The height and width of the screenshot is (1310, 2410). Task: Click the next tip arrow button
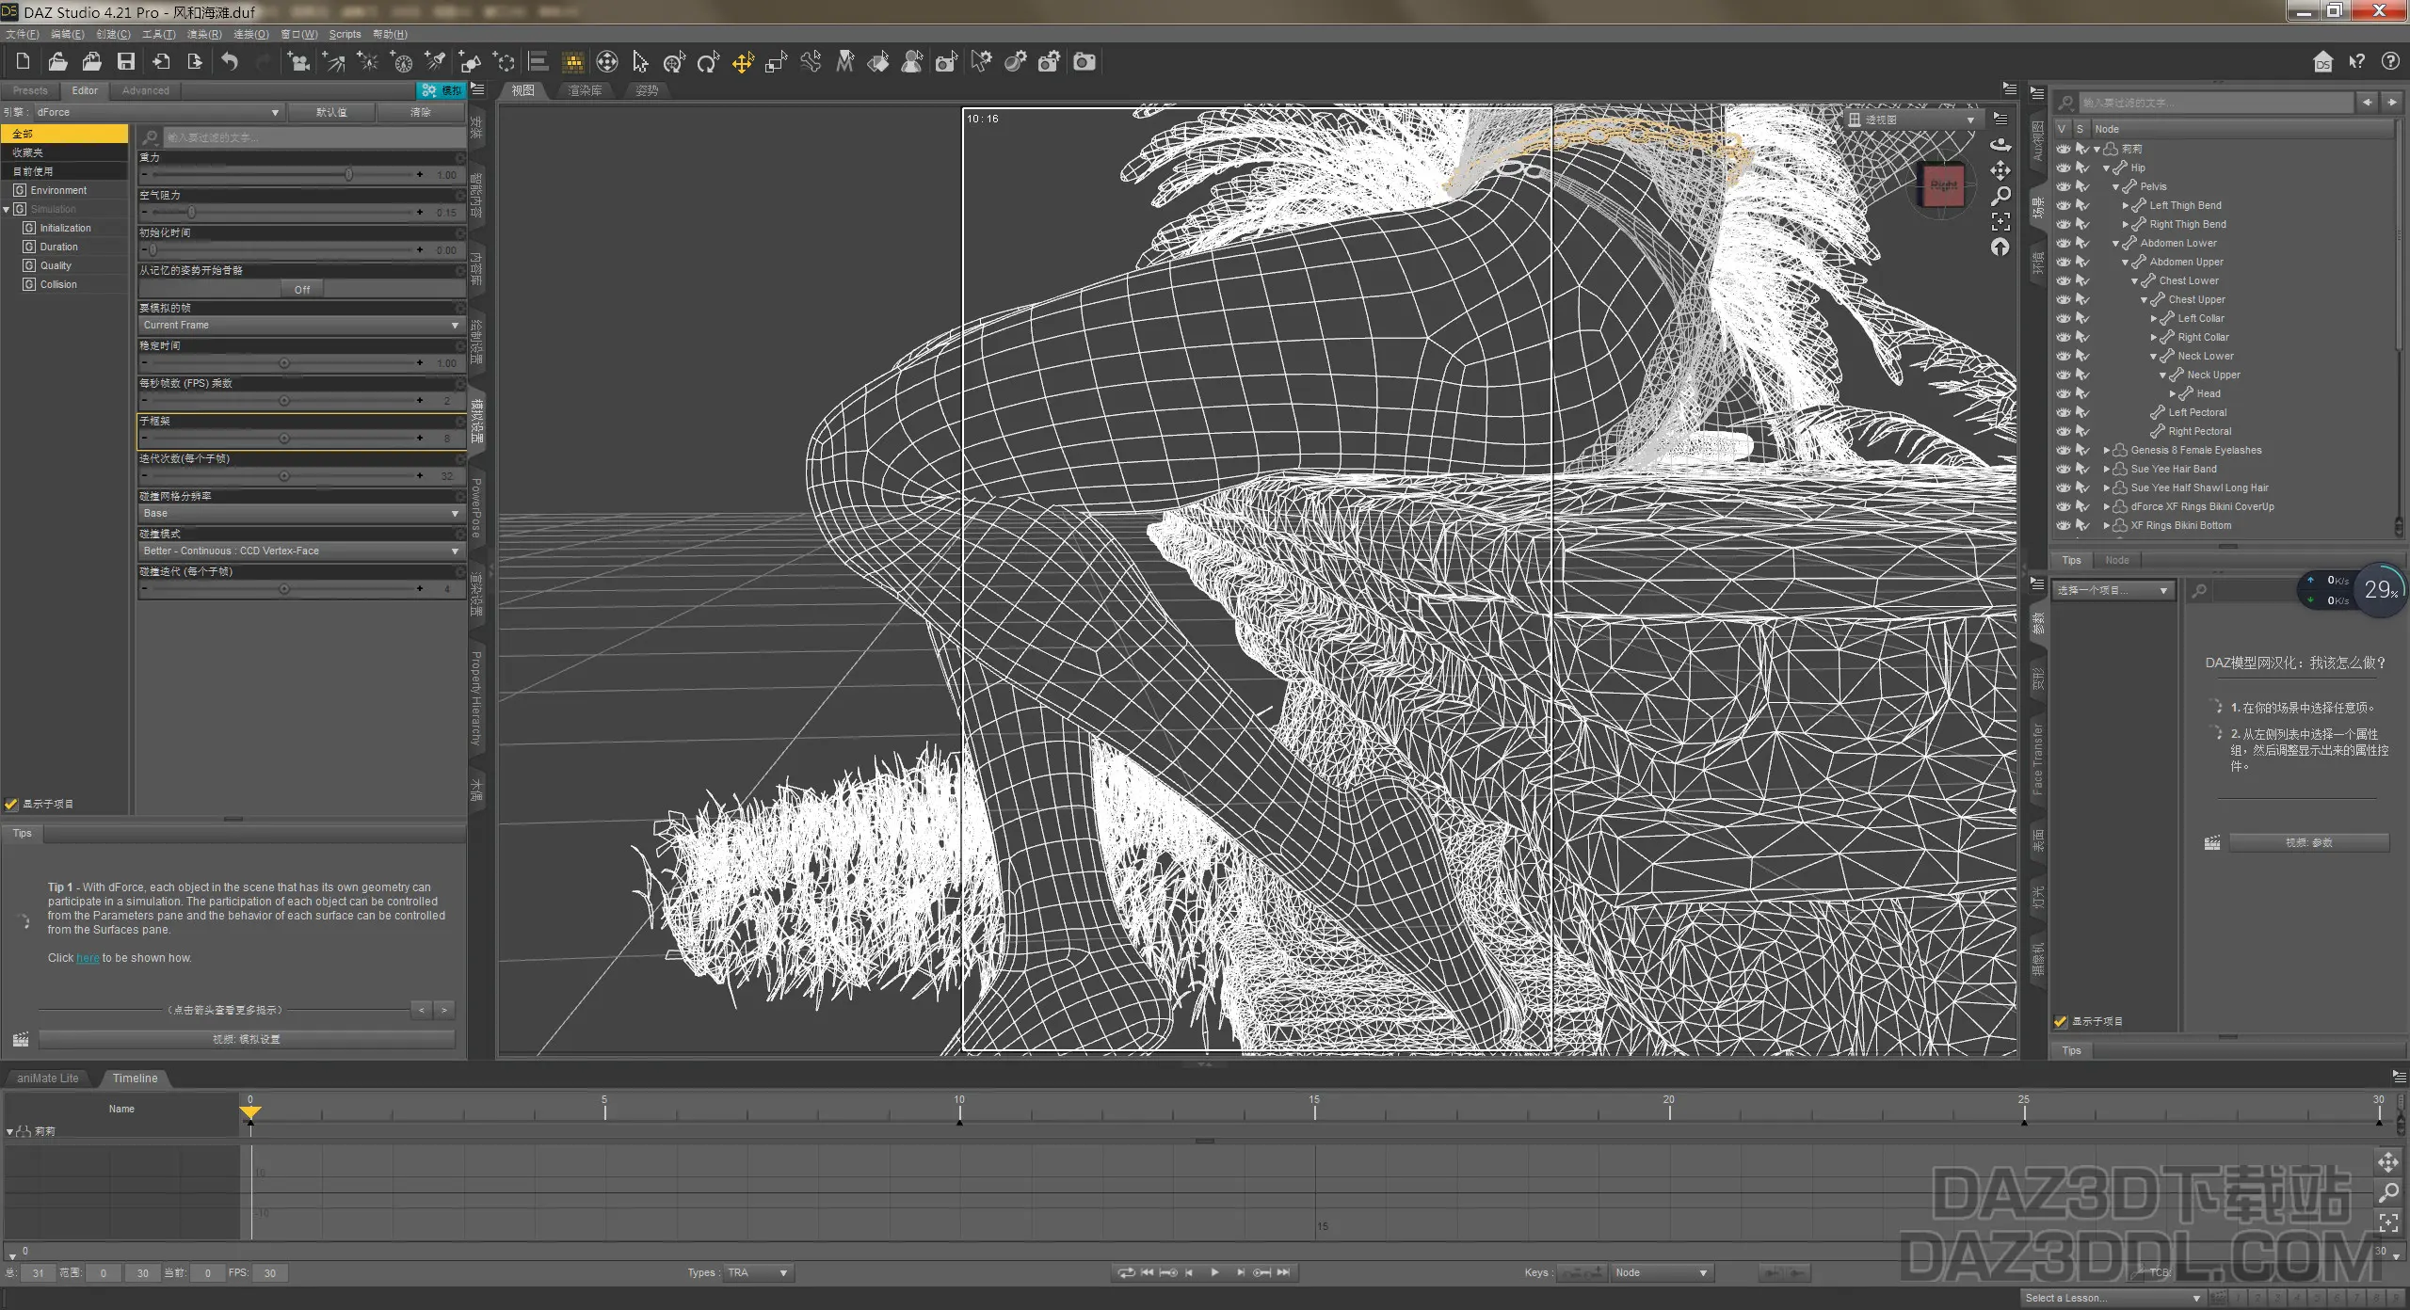point(444,1010)
